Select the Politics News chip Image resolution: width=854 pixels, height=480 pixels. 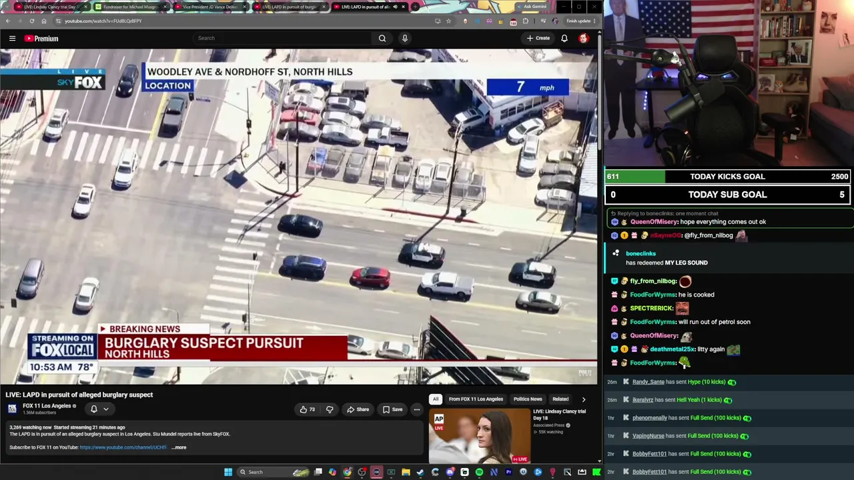(x=528, y=399)
